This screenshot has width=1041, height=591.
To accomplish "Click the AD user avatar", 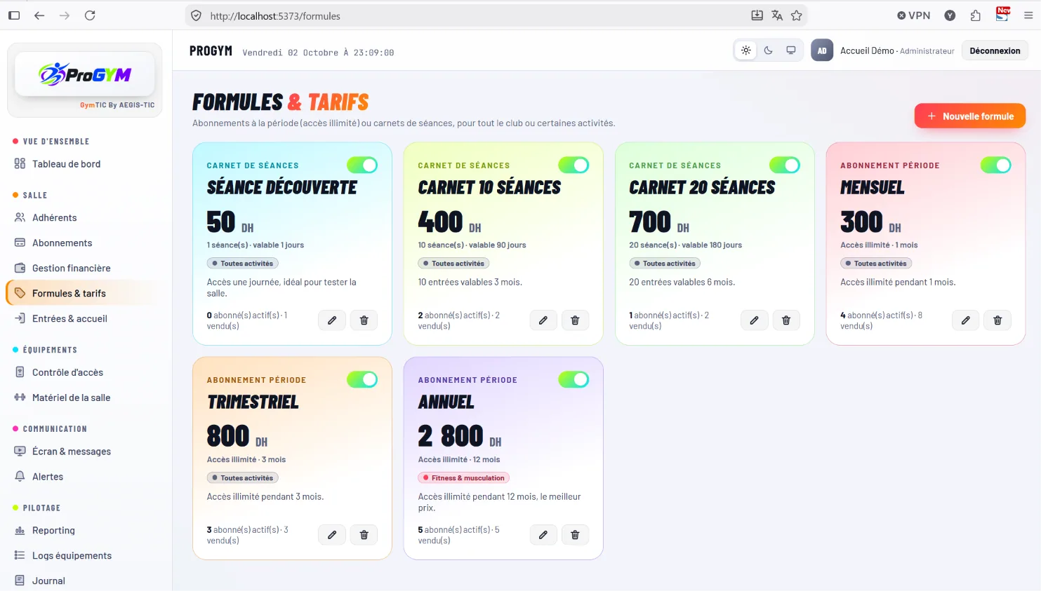I will pyautogui.click(x=822, y=50).
